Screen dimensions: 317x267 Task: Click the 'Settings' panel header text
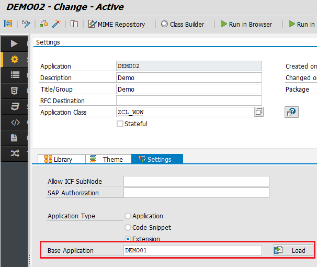click(48, 42)
